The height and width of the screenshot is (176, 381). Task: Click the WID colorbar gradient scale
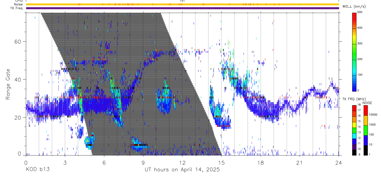coord(354,52)
